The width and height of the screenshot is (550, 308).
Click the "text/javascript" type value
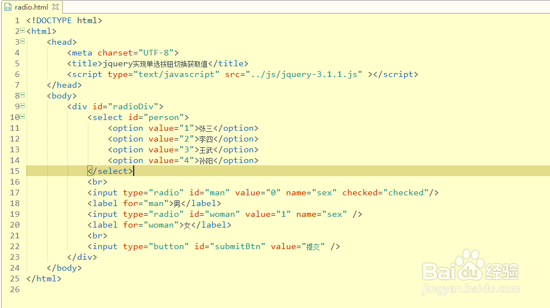pyautogui.click(x=176, y=74)
